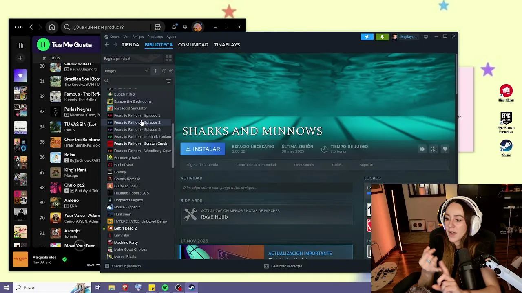
Task: Open Riot Client desktop icon
Action: 506,93
